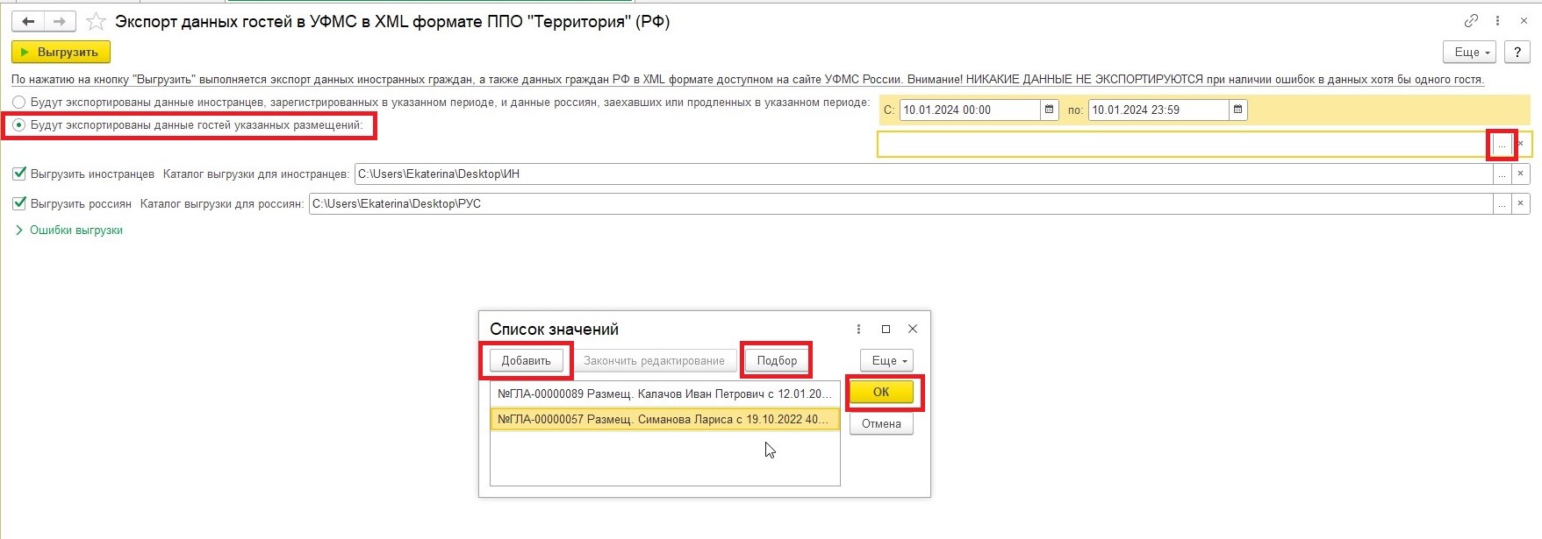Open accommodation selection with ellipsis button
The height and width of the screenshot is (539, 1542).
click(x=1502, y=144)
